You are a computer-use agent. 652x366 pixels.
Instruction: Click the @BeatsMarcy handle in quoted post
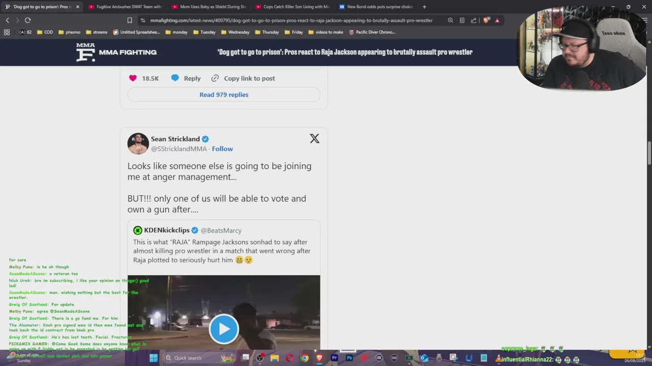tap(221, 230)
